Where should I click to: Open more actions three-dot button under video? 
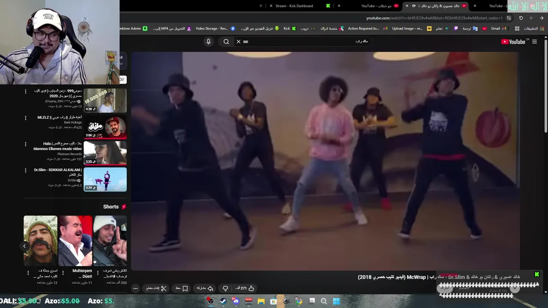(135, 288)
